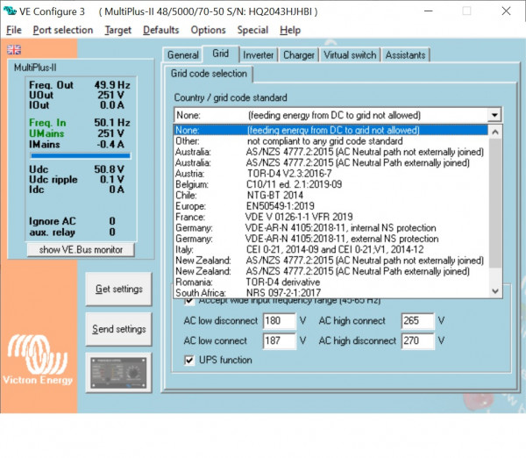Select Germany internal NS protection option
Viewport: 526px width, 458px height.
pos(331,227)
